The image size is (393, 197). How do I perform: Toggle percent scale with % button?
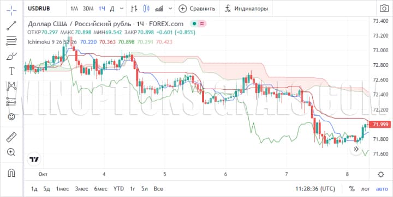[x=352, y=189]
